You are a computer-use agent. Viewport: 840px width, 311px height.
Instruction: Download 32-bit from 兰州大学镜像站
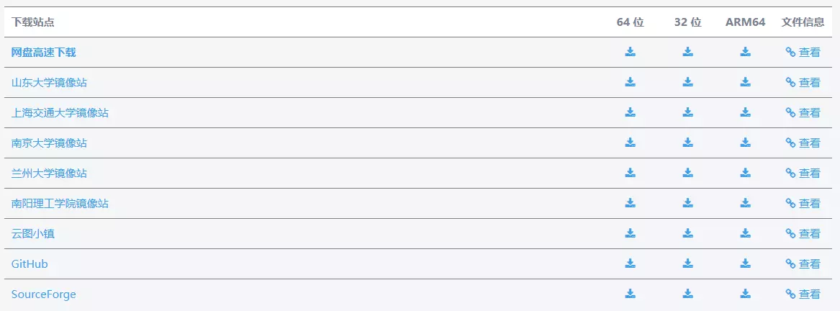[687, 173]
